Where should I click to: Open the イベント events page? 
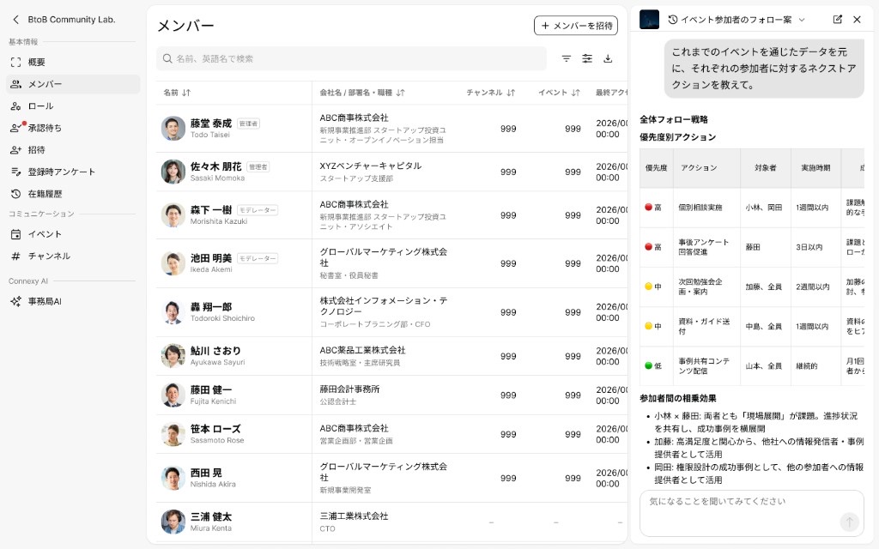[73, 234]
